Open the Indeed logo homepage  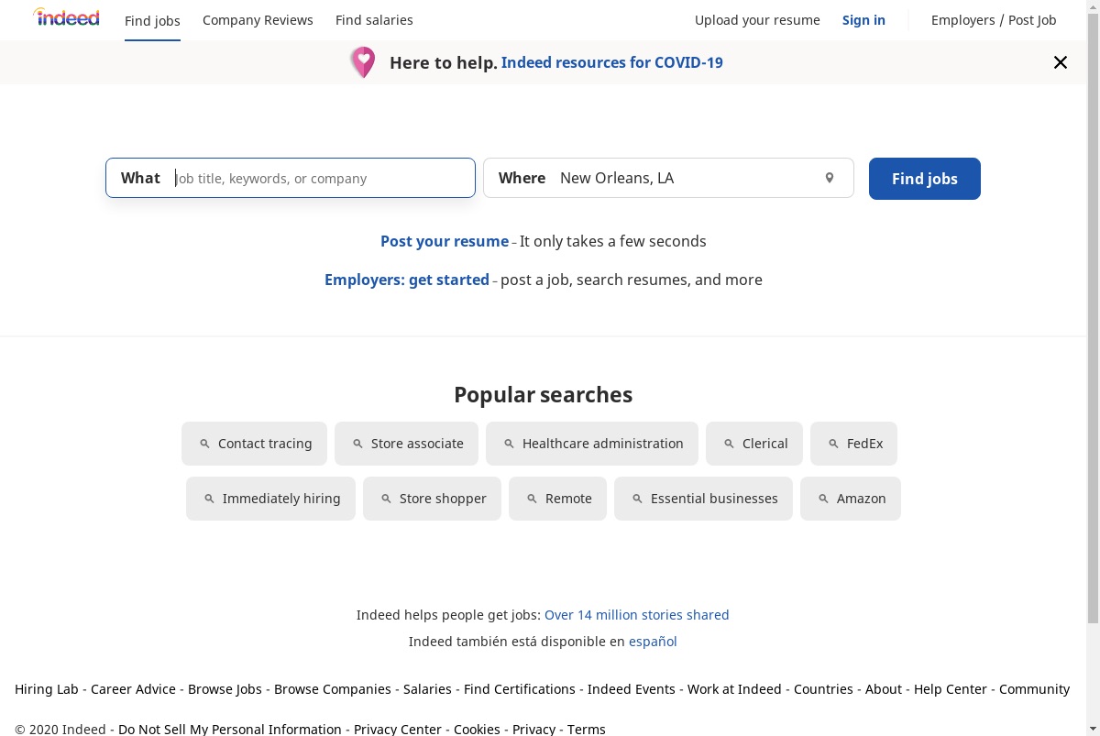[x=66, y=17]
